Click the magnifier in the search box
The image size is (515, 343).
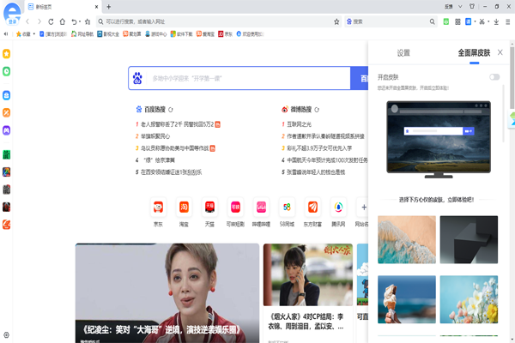point(433,21)
